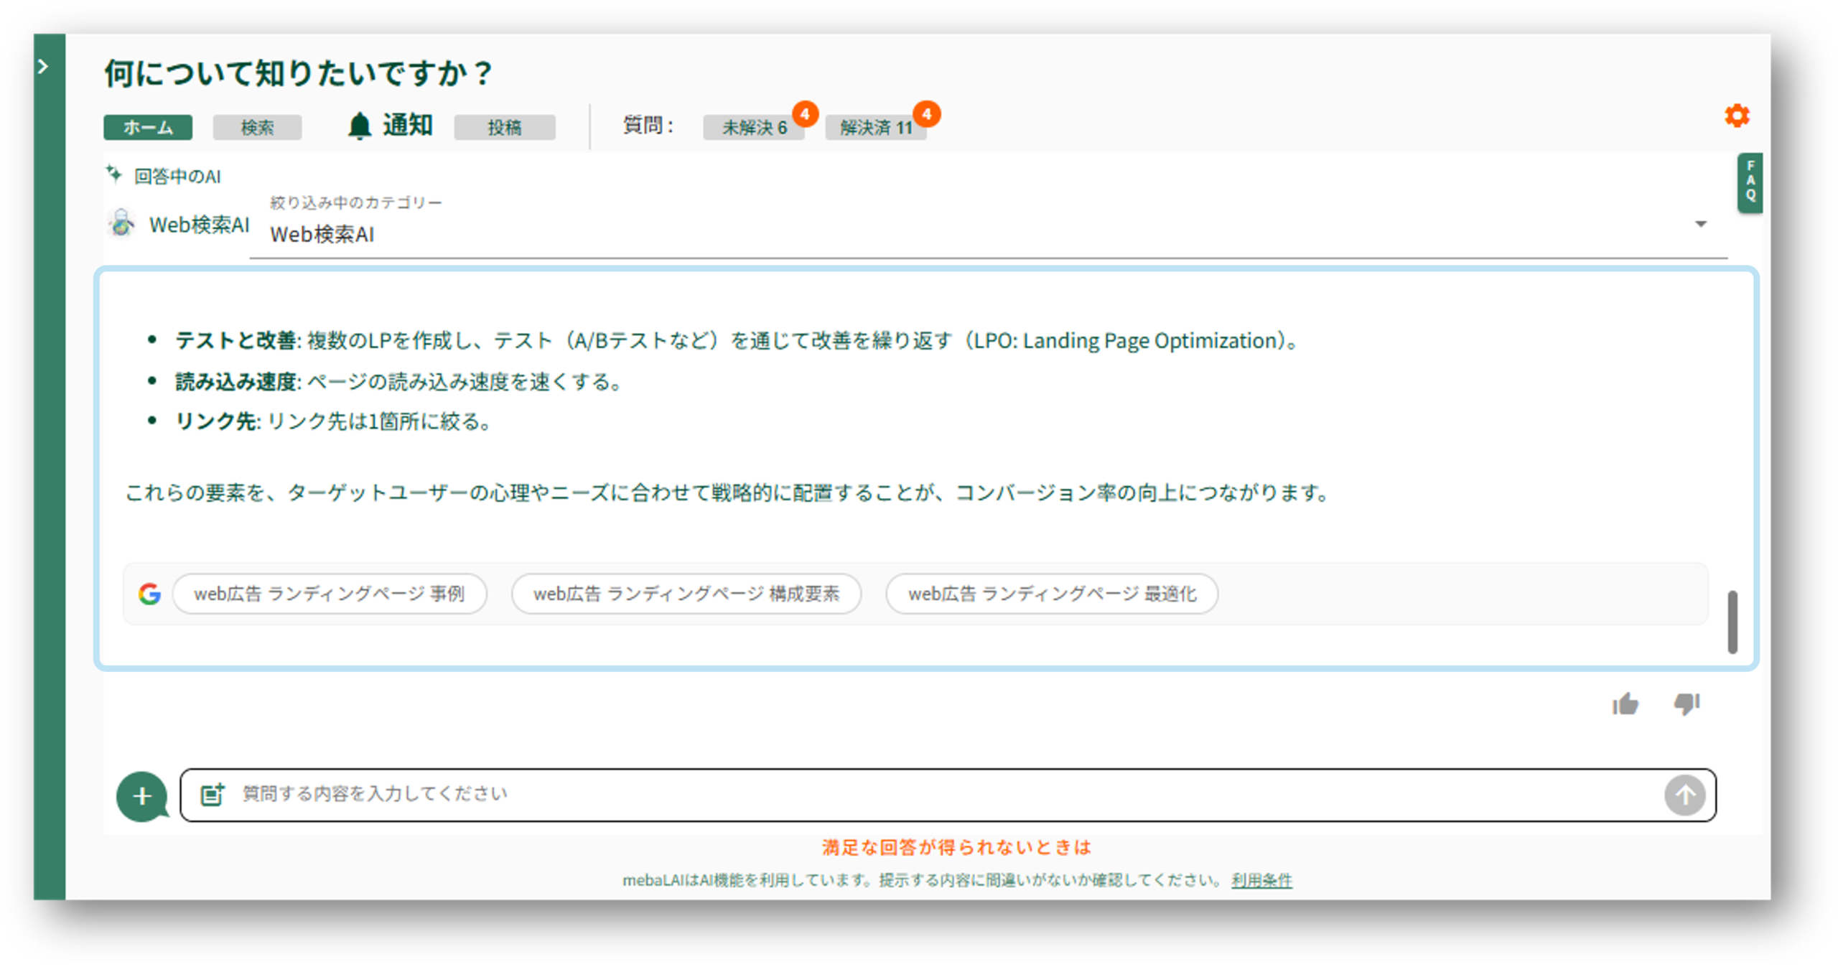Show 解決済 11 questions
The width and height of the screenshot is (1838, 967).
(x=876, y=128)
